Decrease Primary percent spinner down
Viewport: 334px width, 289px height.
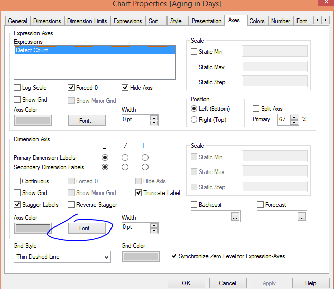(294, 122)
